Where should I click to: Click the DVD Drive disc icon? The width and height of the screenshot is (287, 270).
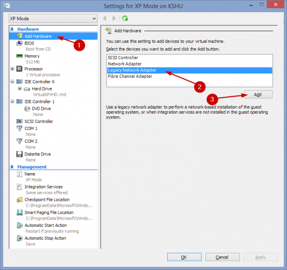click(x=27, y=109)
